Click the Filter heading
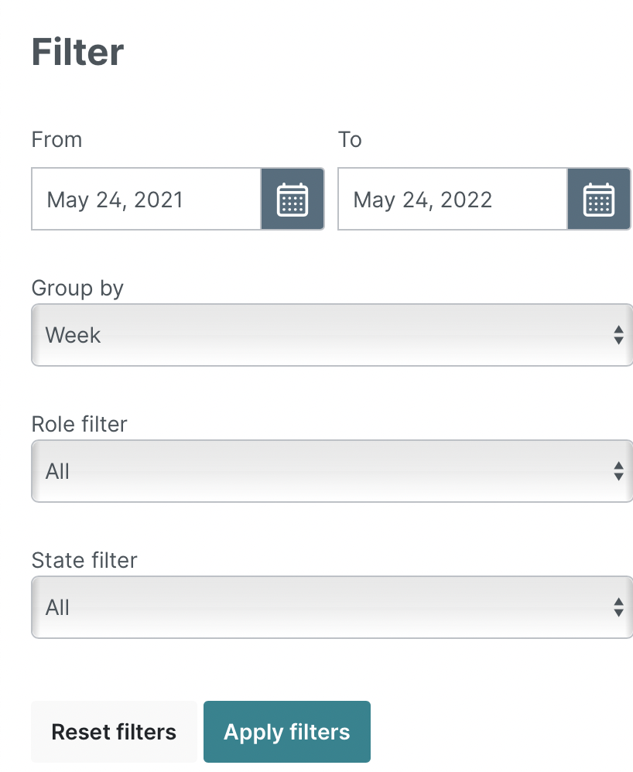Screen dimensions: 633x772 click(78, 52)
